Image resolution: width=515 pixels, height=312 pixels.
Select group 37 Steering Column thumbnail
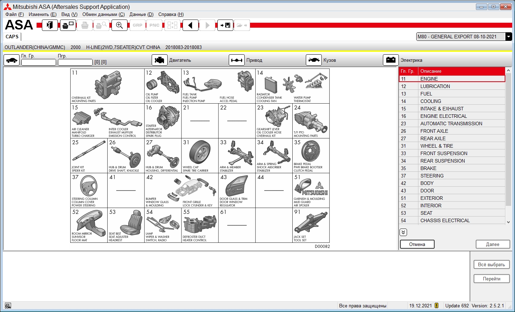click(89, 191)
